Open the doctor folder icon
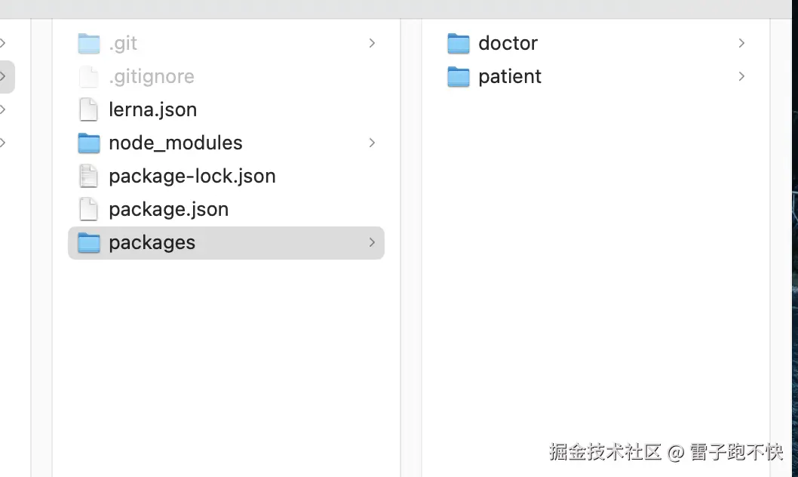The width and height of the screenshot is (798, 477). click(x=458, y=43)
